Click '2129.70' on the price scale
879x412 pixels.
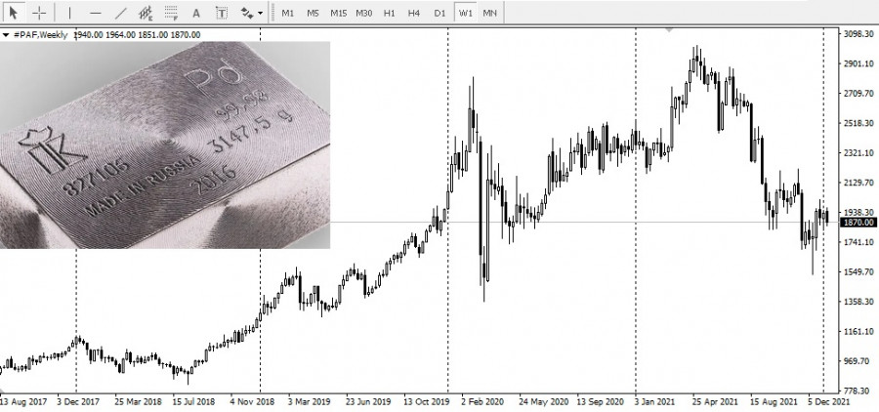tap(858, 183)
